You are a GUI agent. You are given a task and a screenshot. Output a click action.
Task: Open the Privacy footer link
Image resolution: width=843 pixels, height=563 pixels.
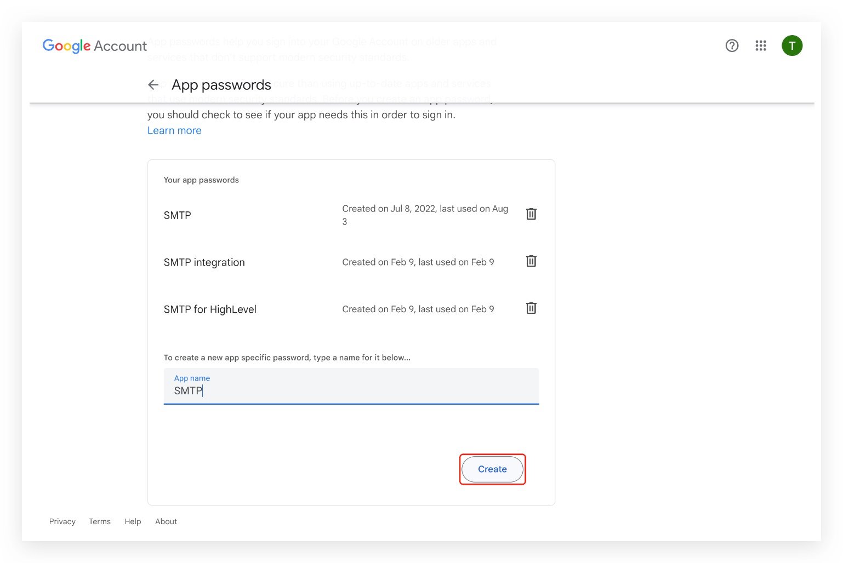point(62,521)
